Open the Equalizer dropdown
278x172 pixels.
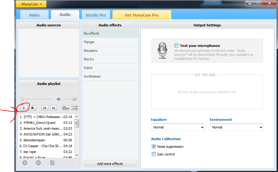pyautogui.click(x=178, y=127)
